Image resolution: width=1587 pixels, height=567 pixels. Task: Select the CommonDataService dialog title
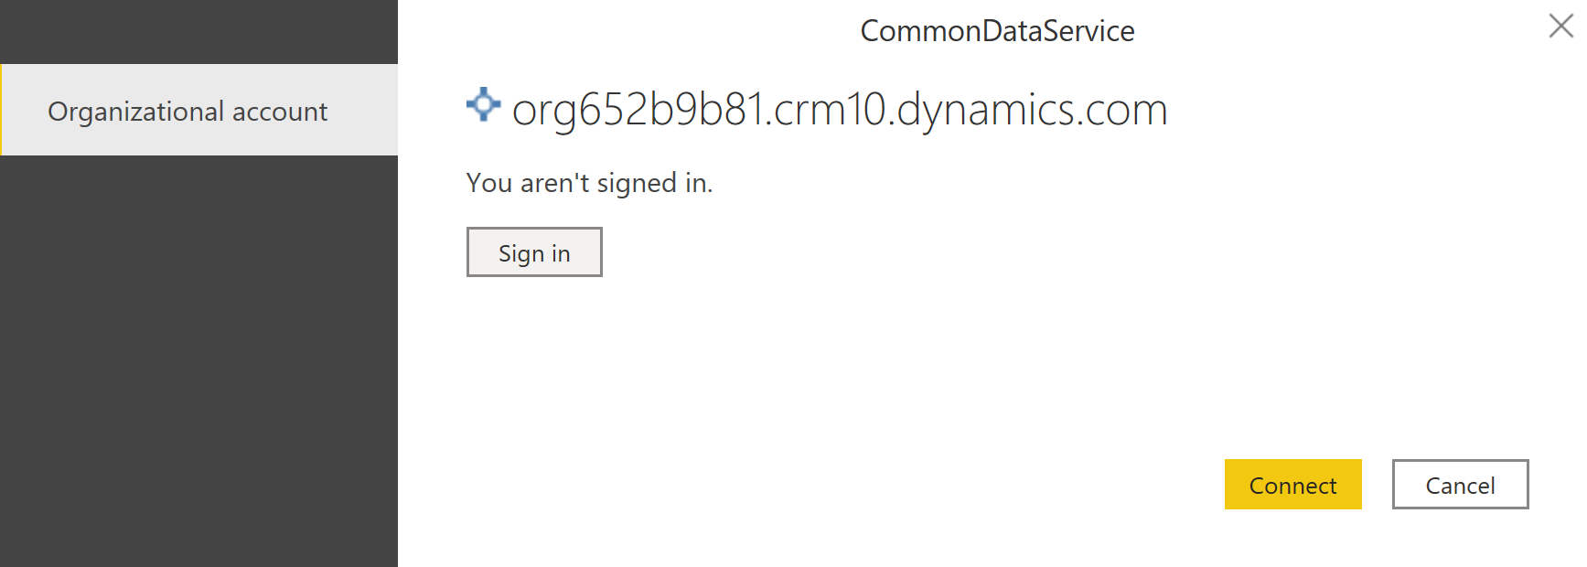coord(997,30)
